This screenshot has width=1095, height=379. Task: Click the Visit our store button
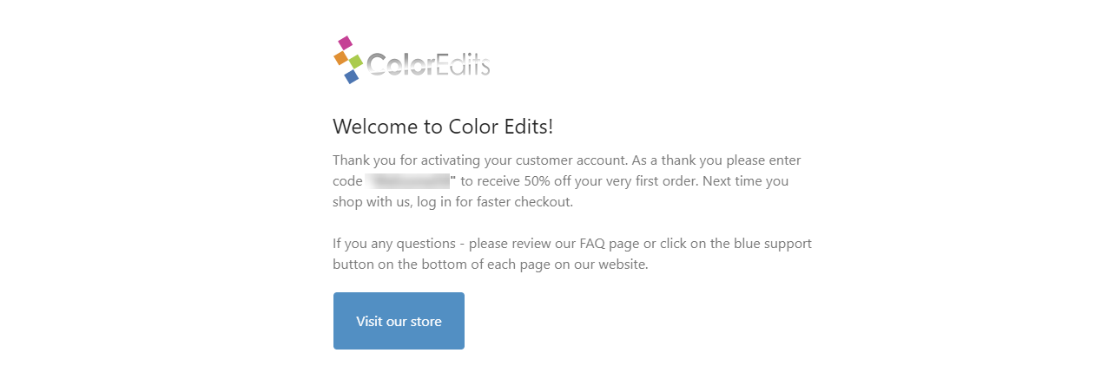[x=399, y=321]
